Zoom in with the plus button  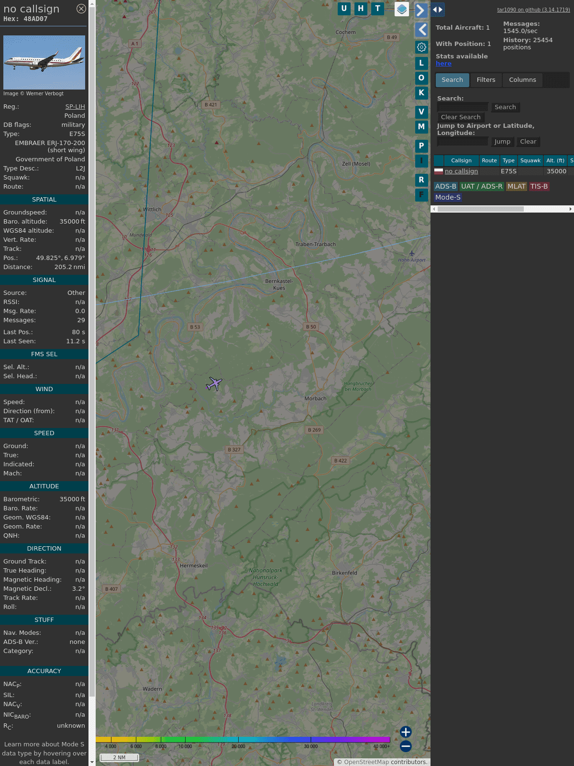406,732
